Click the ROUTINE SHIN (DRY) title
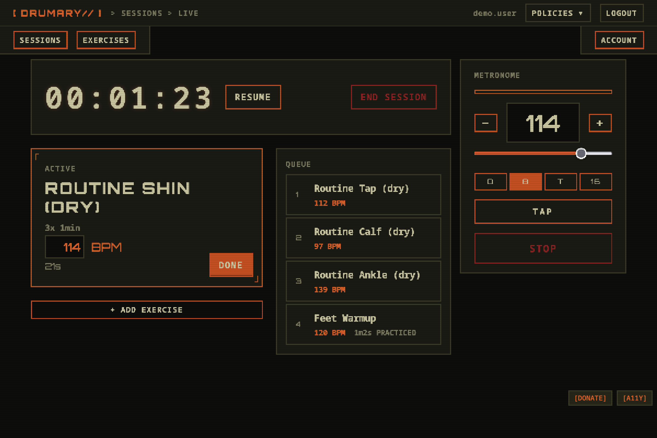The image size is (657, 438). pyautogui.click(x=118, y=197)
